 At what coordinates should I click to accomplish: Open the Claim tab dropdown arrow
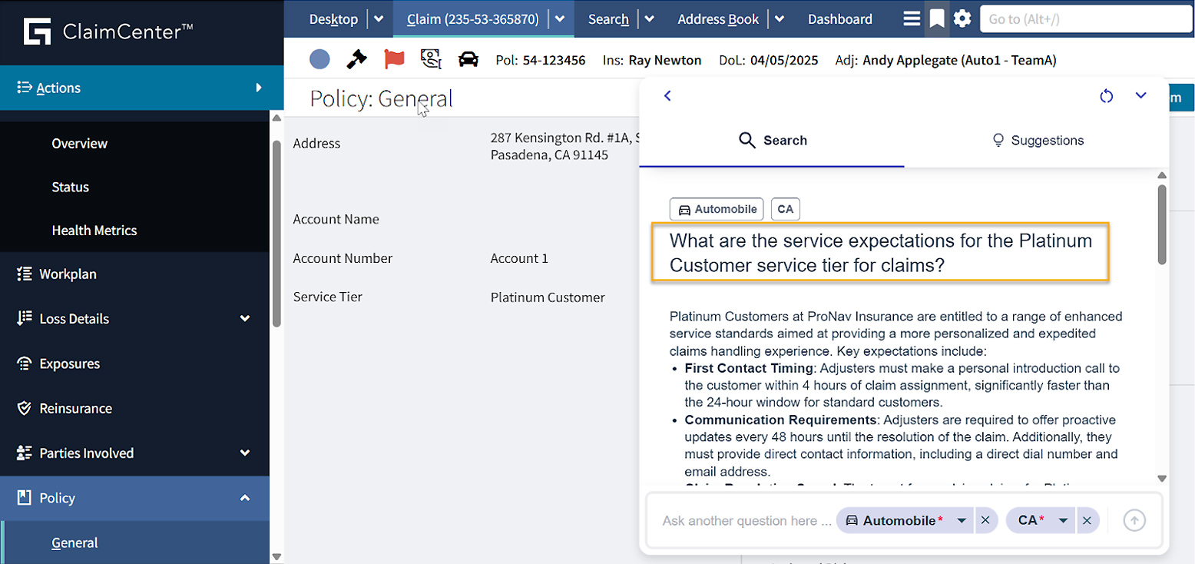(558, 18)
